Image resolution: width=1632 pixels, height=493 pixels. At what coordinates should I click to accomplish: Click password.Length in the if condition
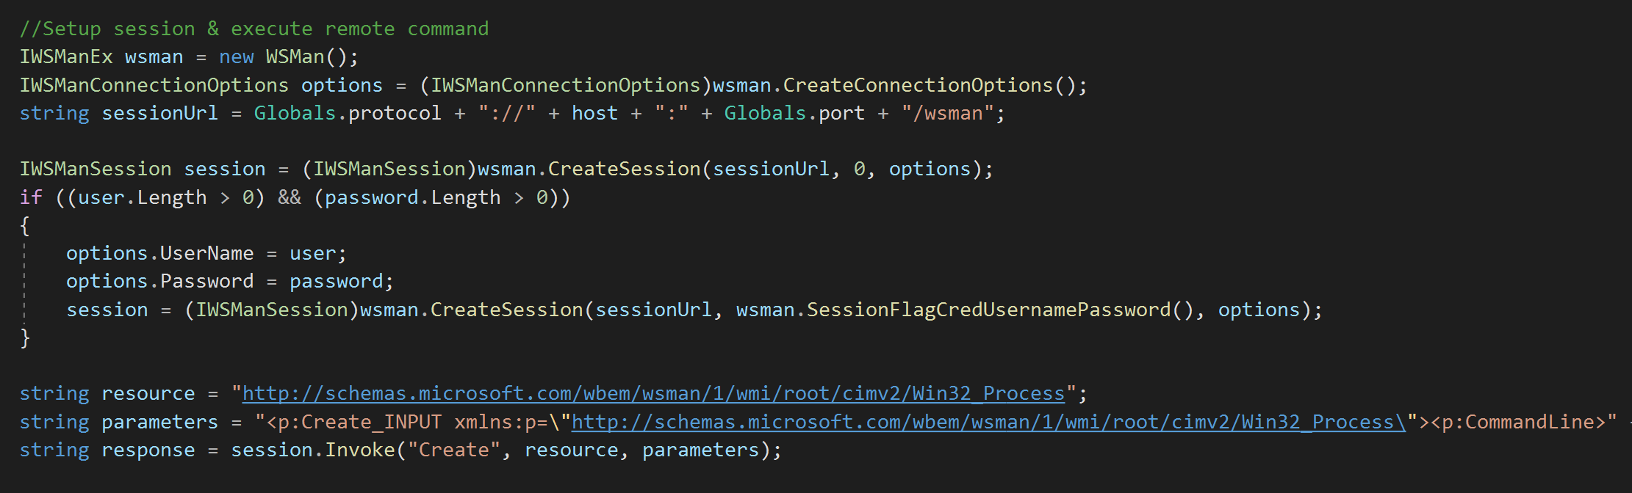(411, 198)
